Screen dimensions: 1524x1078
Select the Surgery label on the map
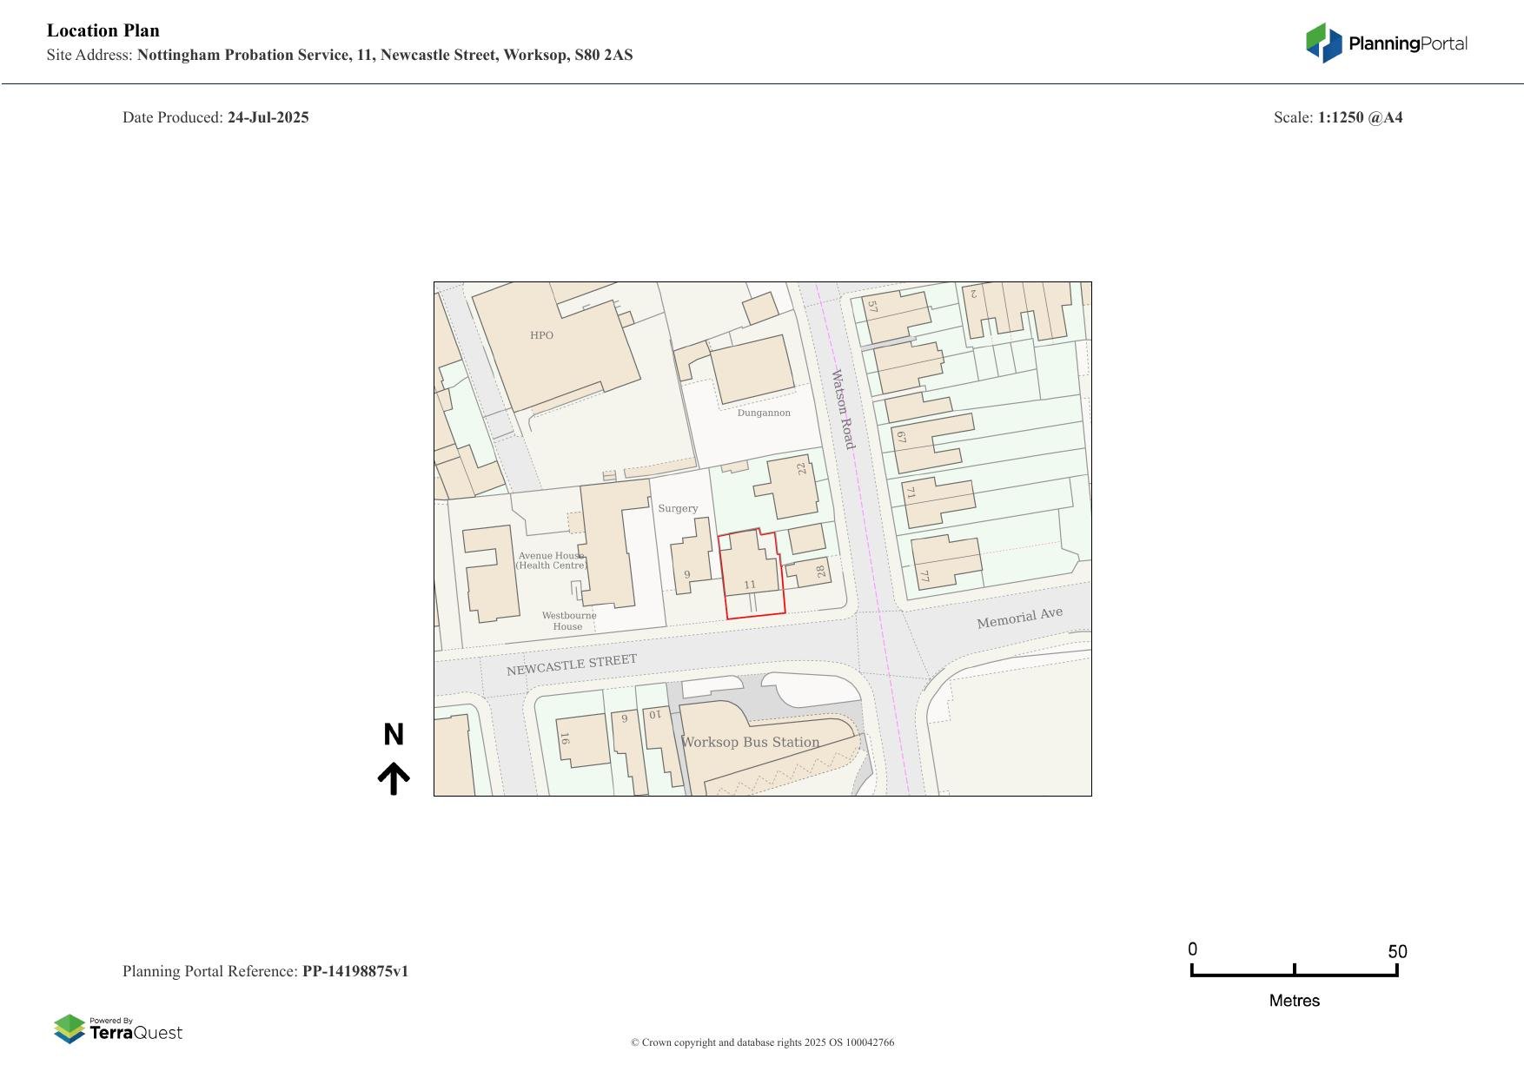point(678,508)
